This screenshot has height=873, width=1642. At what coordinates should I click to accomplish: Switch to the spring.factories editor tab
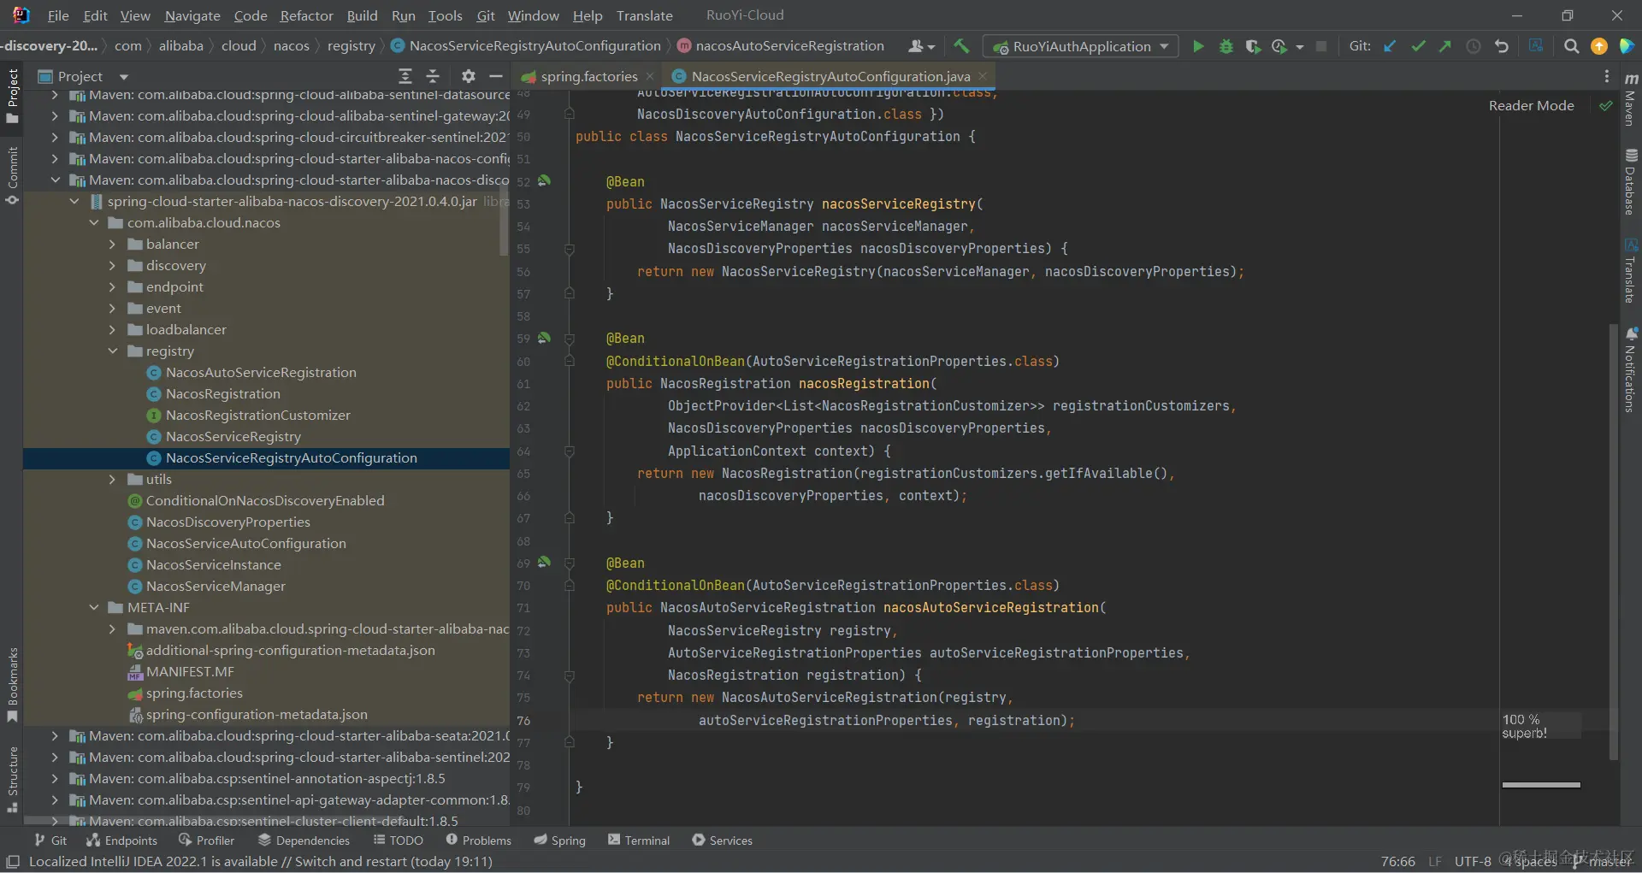(588, 76)
